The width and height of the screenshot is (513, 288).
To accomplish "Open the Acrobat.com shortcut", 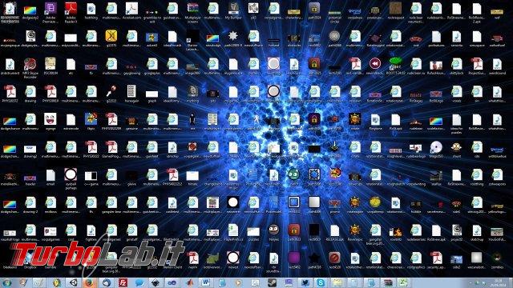I will click(131, 9).
